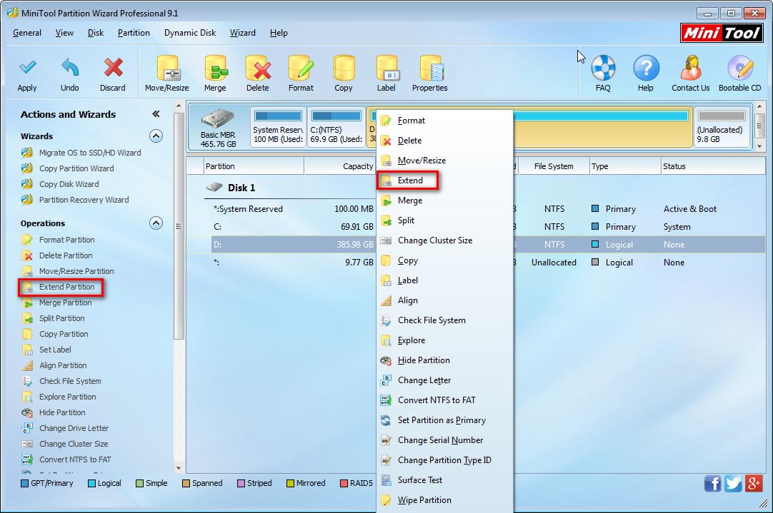Click the Status column header

click(713, 166)
